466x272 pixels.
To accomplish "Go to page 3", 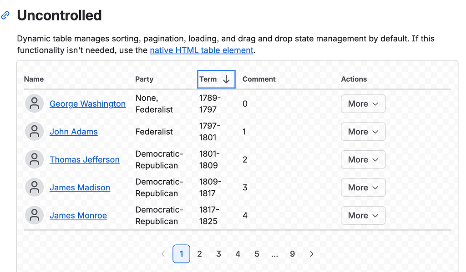I will tap(219, 254).
